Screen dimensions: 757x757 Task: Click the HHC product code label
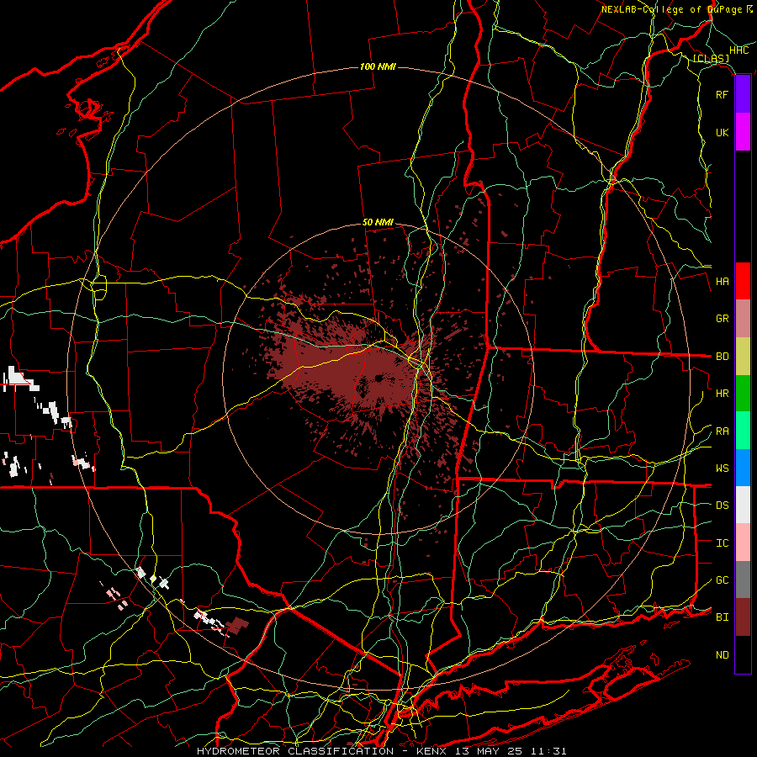(739, 50)
